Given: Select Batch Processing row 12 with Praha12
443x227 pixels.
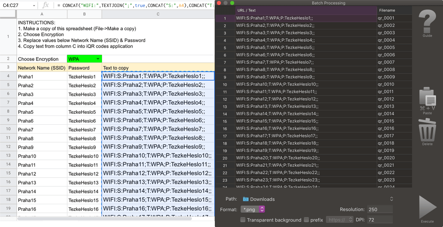Looking at the screenshot, I should tap(306, 99).
